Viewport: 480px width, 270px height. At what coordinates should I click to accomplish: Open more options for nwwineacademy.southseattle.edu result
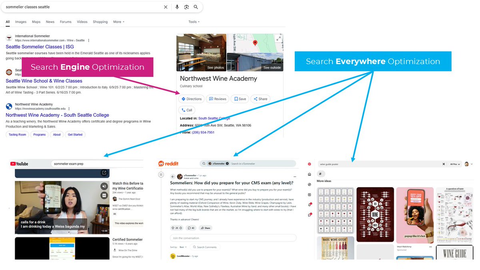pos(69,109)
